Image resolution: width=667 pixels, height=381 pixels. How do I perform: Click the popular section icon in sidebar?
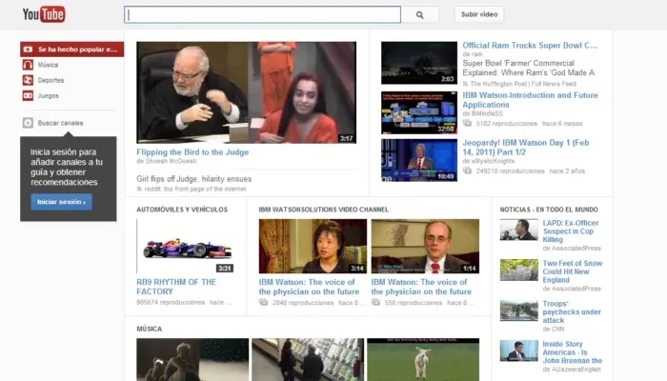pos(29,49)
